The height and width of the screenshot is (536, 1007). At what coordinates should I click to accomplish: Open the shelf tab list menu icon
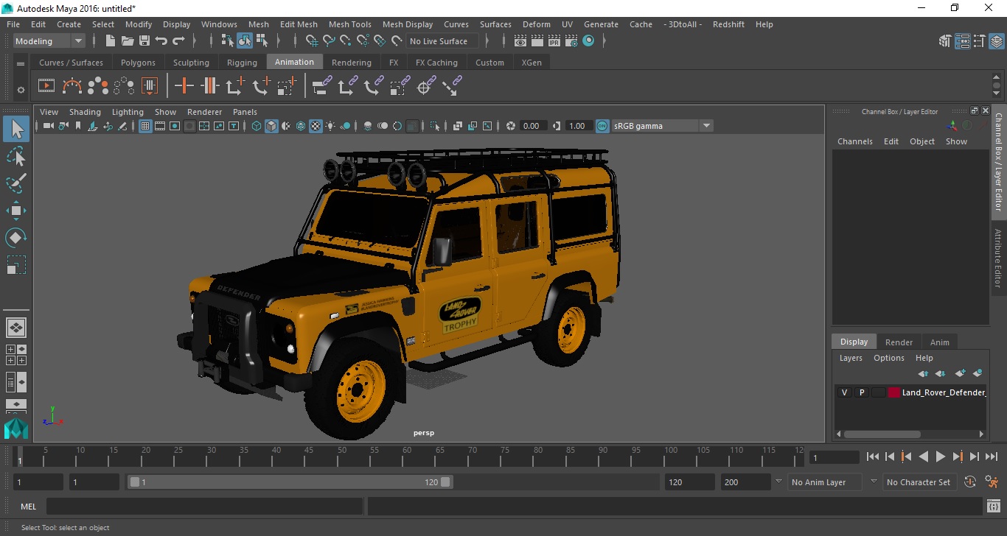[21, 63]
